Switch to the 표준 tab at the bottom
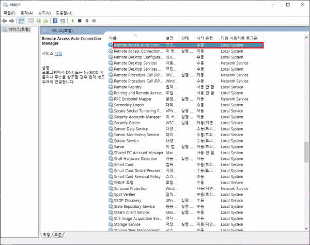The height and width of the screenshot is (245, 310). tap(58, 235)
